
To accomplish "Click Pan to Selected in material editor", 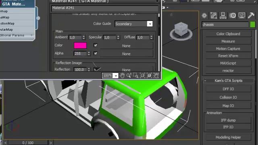I will 156,75.
